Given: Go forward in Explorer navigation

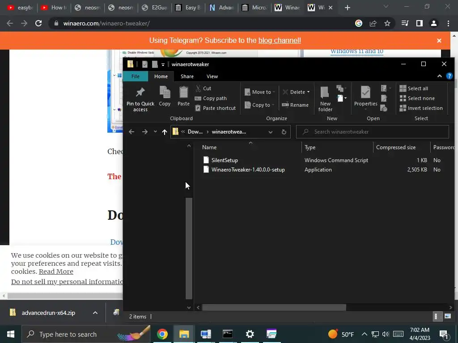Looking at the screenshot, I should pos(144,132).
